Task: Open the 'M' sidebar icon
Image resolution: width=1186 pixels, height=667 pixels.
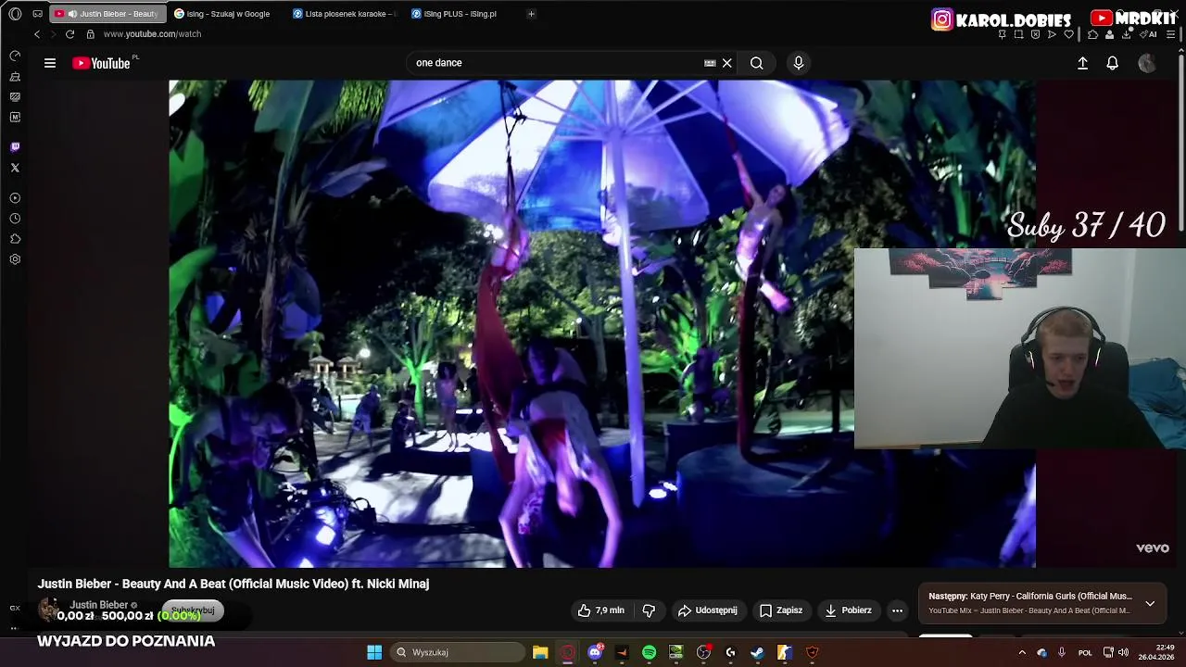Action: point(15,118)
